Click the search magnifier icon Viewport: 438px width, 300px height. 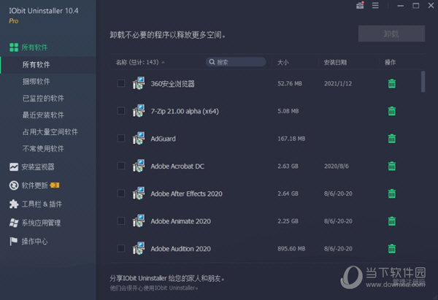click(212, 62)
